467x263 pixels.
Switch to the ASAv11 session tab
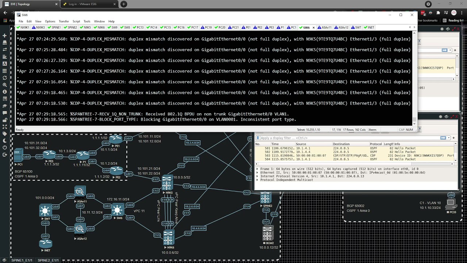tap(324, 27)
